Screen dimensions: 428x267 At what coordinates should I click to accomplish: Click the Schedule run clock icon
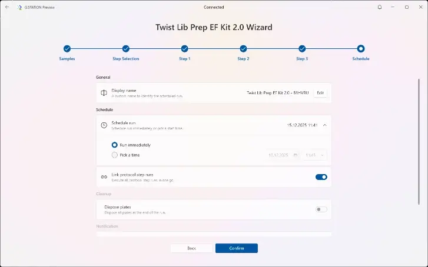click(x=104, y=125)
